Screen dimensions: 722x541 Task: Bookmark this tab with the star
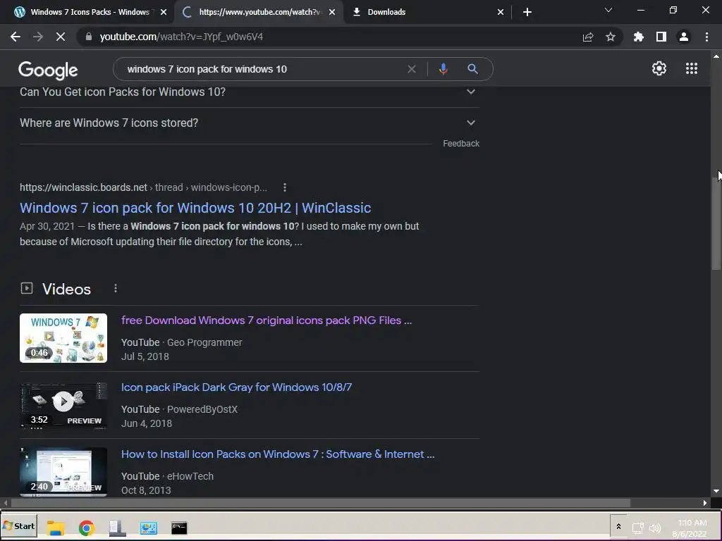pos(611,37)
